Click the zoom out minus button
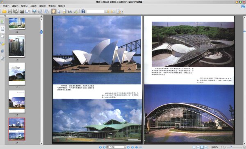Image resolution: width=246 pixels, height=149 pixels. coord(225,147)
